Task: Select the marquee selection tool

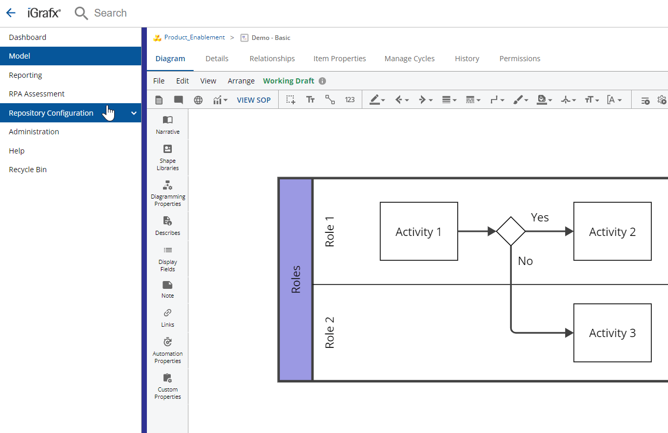Action: click(291, 100)
